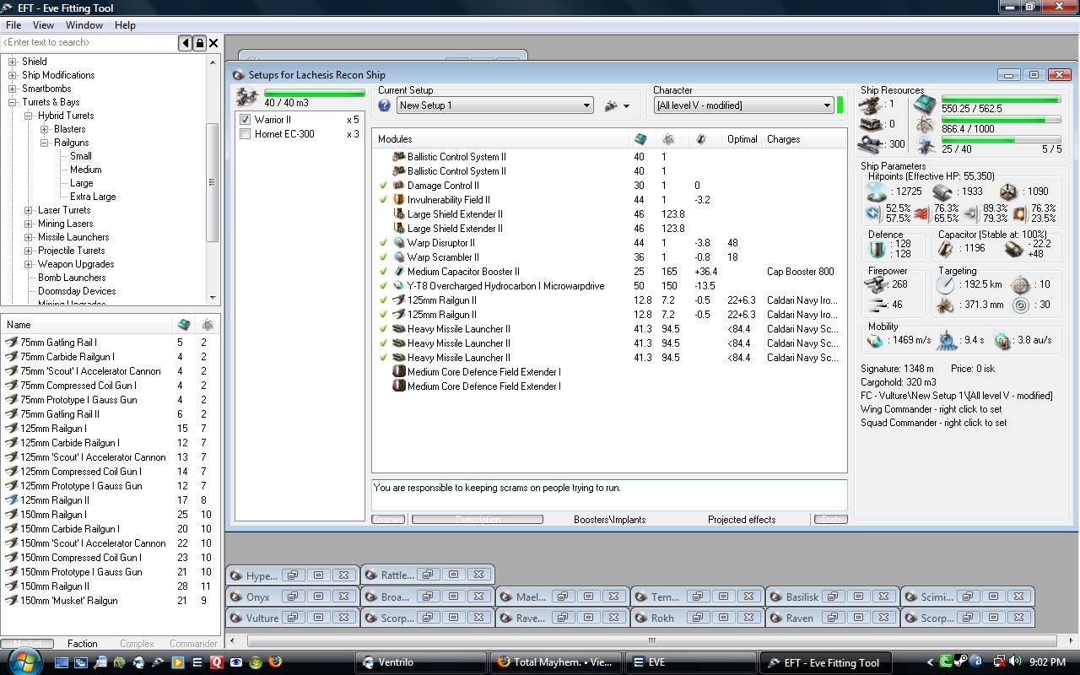
Task: Click the lock icon next to search box
Action: (199, 43)
